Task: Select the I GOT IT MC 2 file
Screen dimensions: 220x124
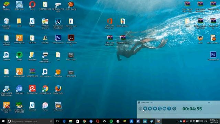Action: coord(71,73)
